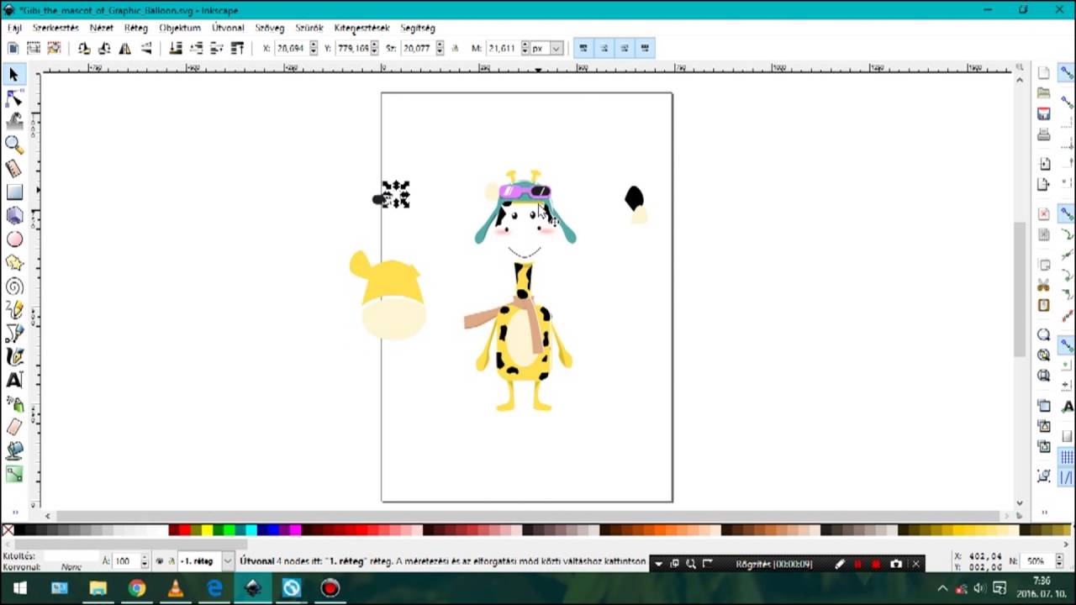Open the Kiterjesztések menu
Viewport: 1076px width, 605px height.
361,28
